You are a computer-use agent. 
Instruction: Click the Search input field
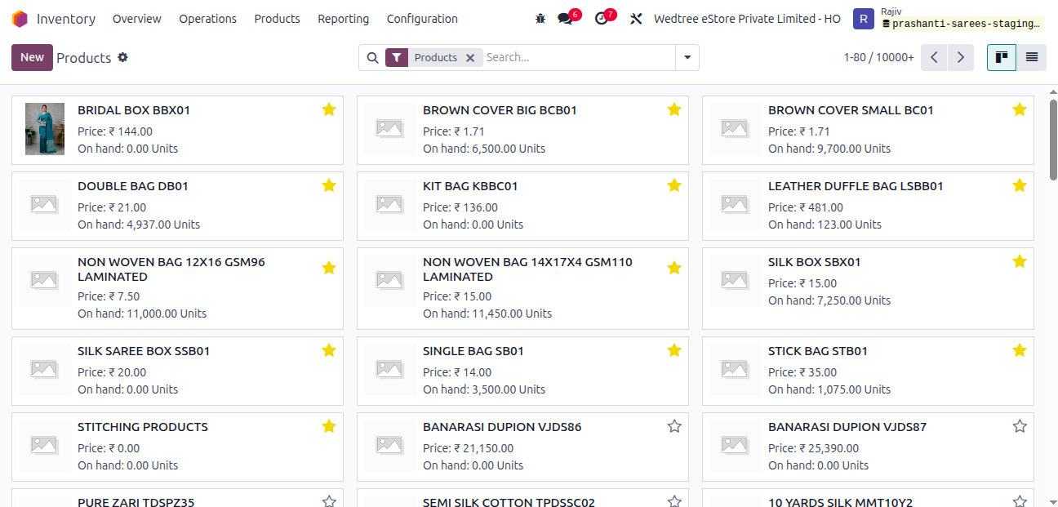(x=578, y=58)
